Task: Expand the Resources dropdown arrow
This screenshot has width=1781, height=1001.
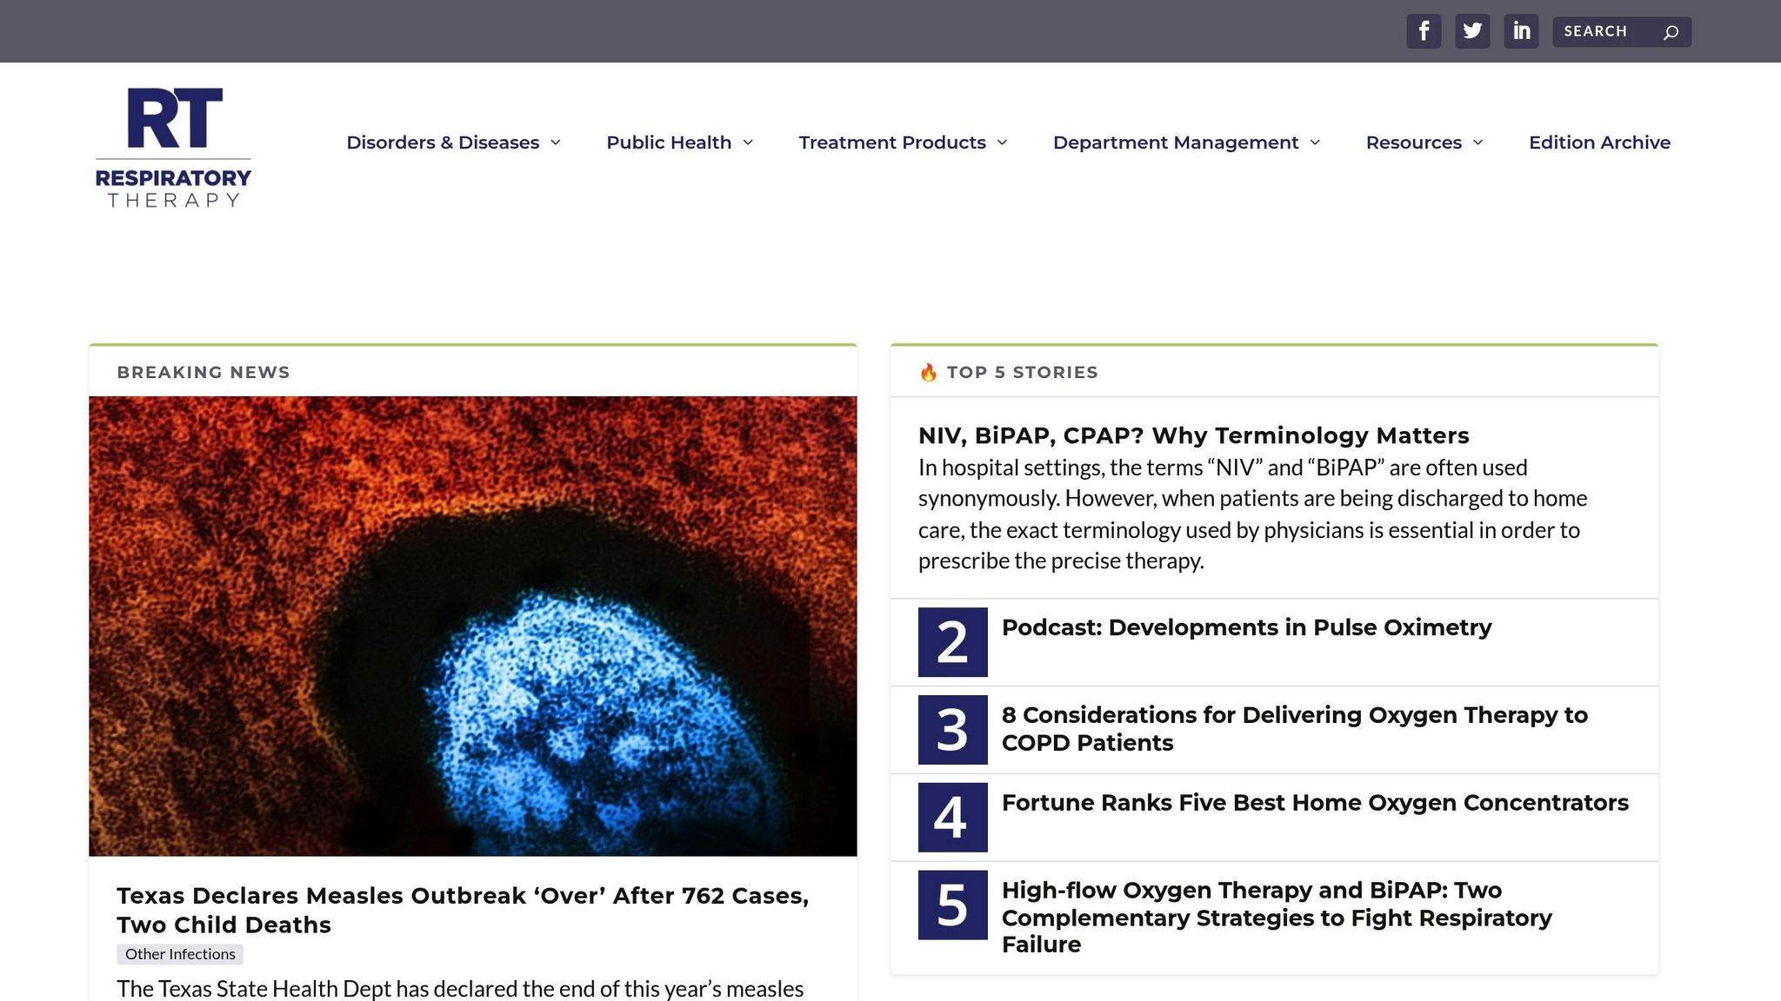Action: pos(1477,143)
